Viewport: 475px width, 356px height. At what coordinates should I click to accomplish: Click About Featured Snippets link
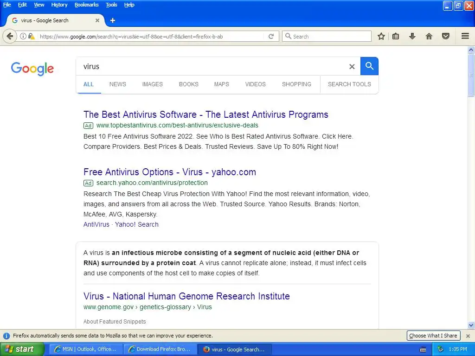point(115,322)
